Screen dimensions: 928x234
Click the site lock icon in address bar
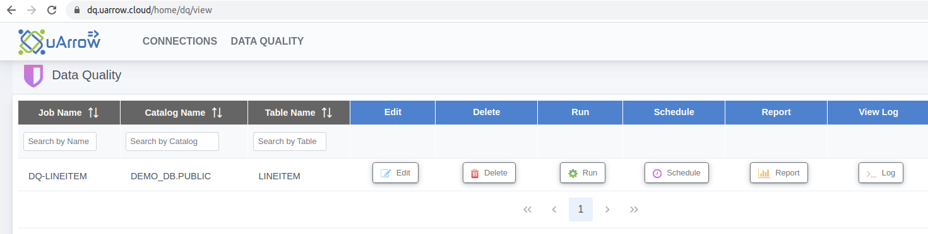point(77,10)
